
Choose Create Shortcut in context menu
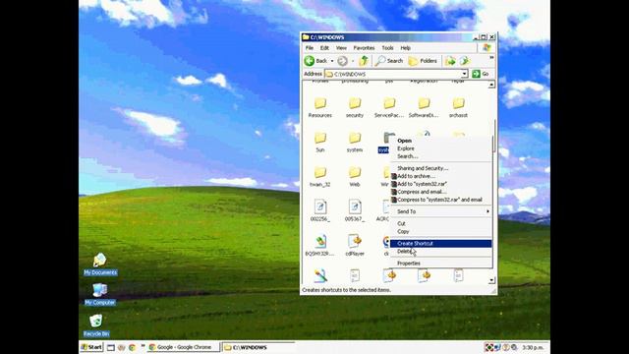[x=441, y=243]
